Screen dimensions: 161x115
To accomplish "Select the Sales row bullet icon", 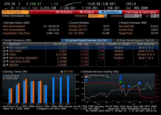I will point(7,54).
